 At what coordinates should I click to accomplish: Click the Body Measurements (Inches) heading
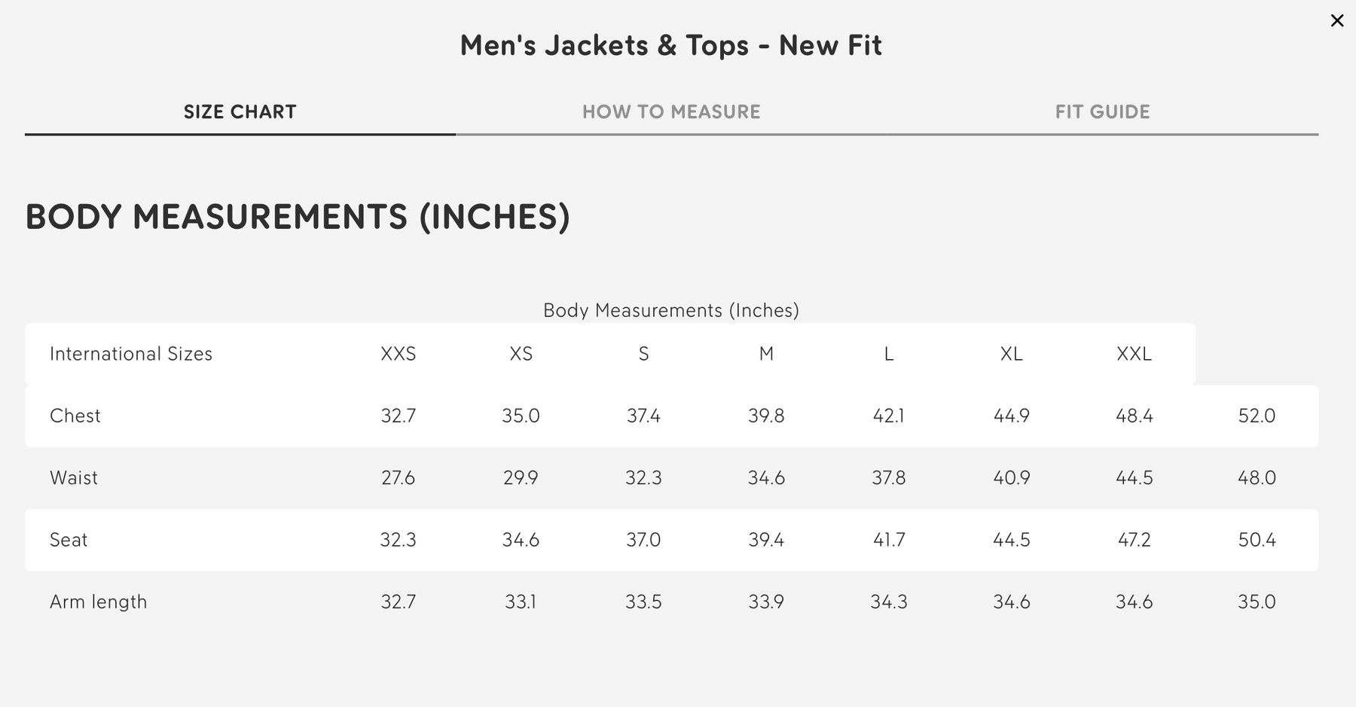(298, 217)
